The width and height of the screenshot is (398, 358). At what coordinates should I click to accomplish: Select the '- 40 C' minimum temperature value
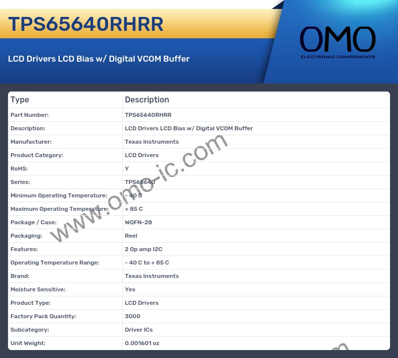[x=133, y=195]
